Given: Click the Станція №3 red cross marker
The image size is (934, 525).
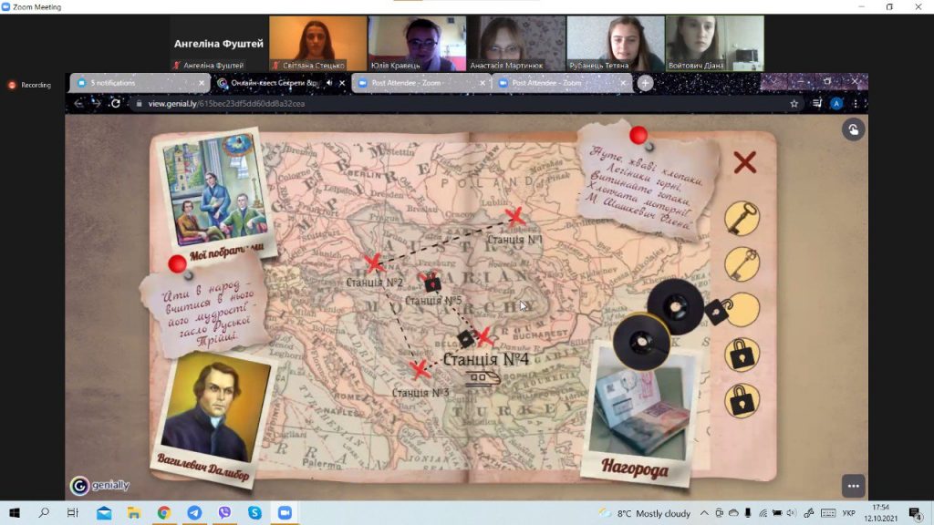Looking at the screenshot, I should 420,370.
